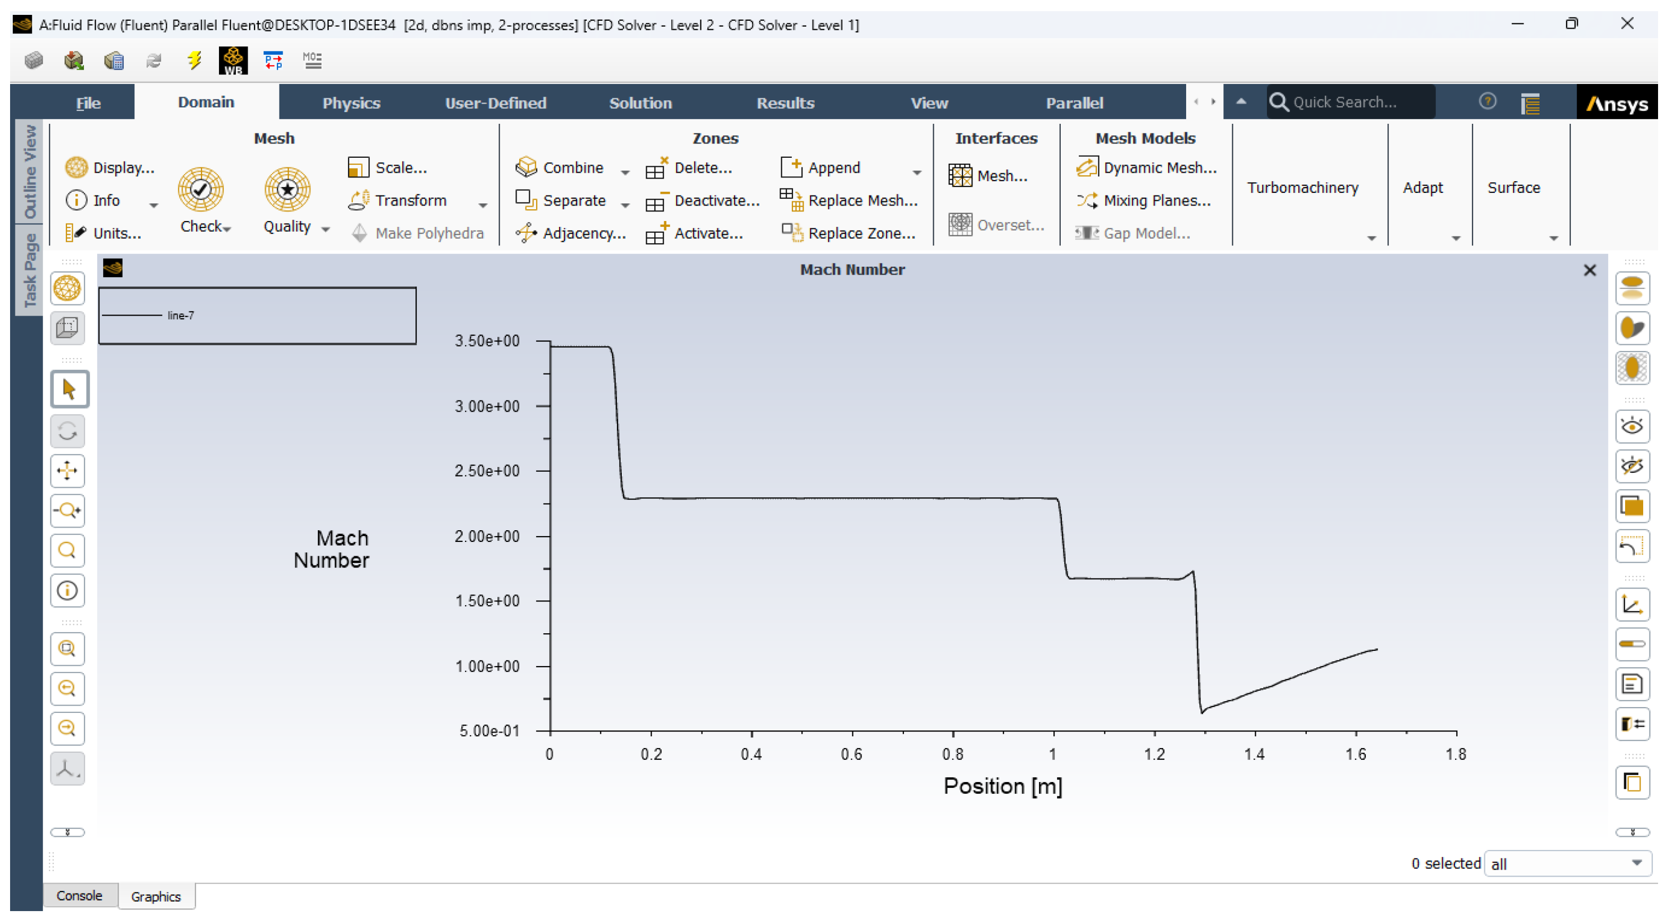Image resolution: width=1674 pixels, height=918 pixels.
Task: Expand the Turbomachinery group arrow
Action: coord(1371,239)
